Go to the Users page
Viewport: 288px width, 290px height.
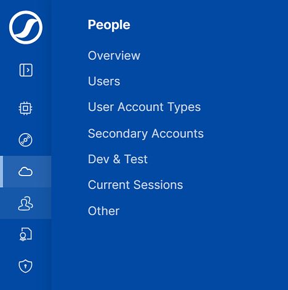coord(104,81)
